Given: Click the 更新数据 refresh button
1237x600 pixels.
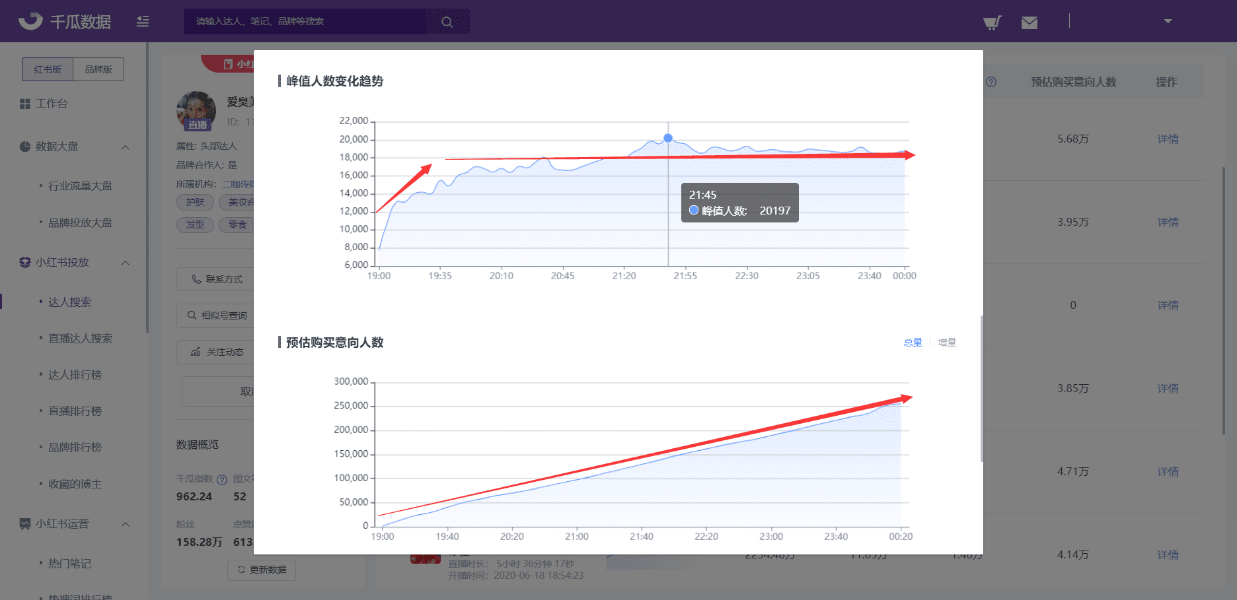Looking at the screenshot, I should (262, 570).
